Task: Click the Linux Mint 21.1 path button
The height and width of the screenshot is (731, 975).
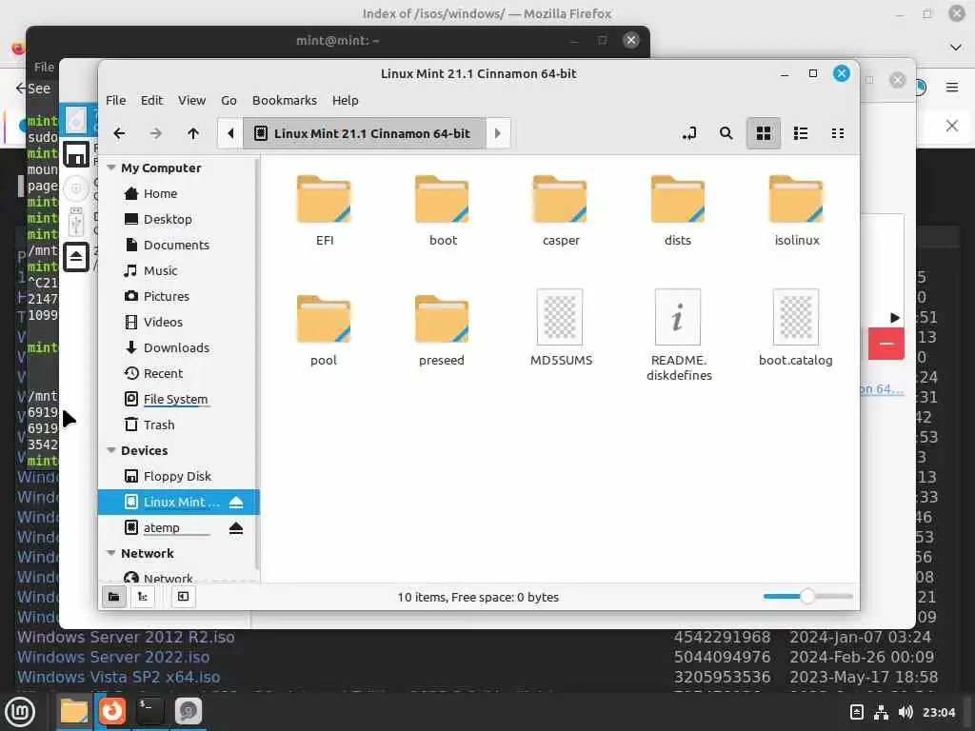Action: click(x=364, y=133)
